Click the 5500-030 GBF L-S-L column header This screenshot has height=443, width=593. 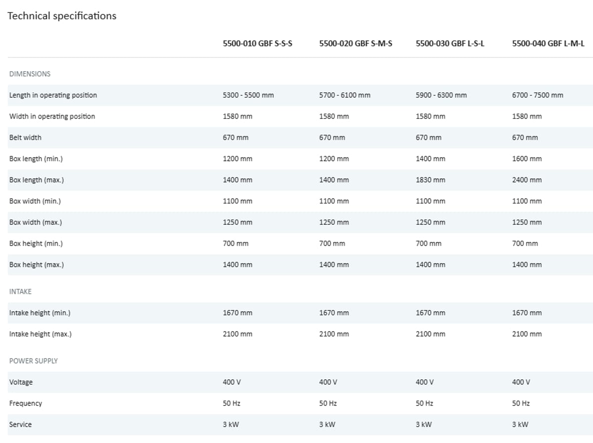[x=450, y=43]
